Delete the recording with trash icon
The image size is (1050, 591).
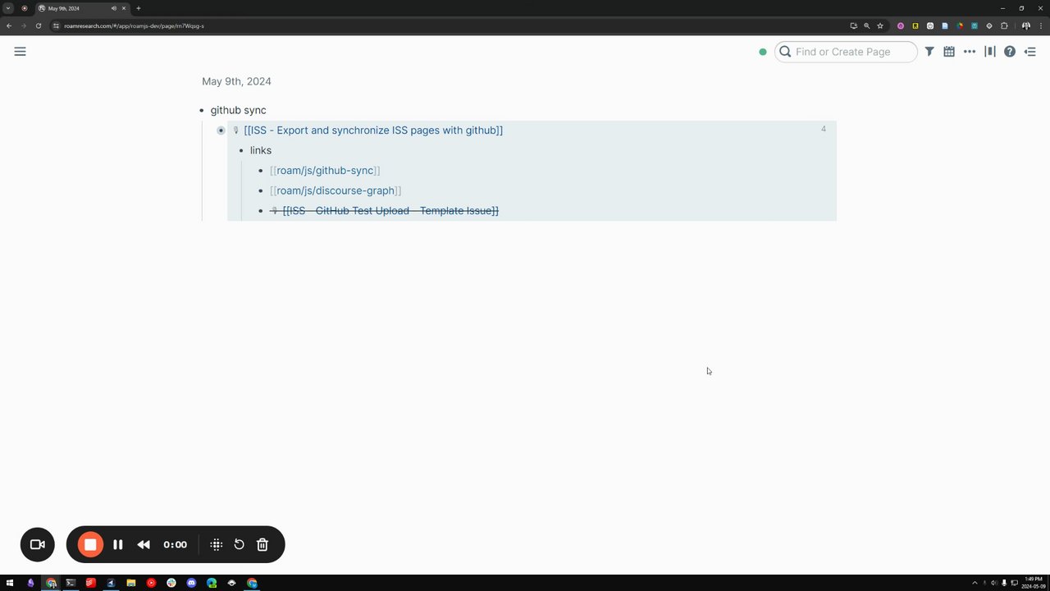point(262,544)
